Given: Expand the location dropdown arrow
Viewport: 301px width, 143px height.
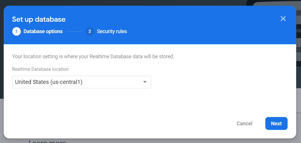Looking at the screenshot, I should tap(145, 82).
